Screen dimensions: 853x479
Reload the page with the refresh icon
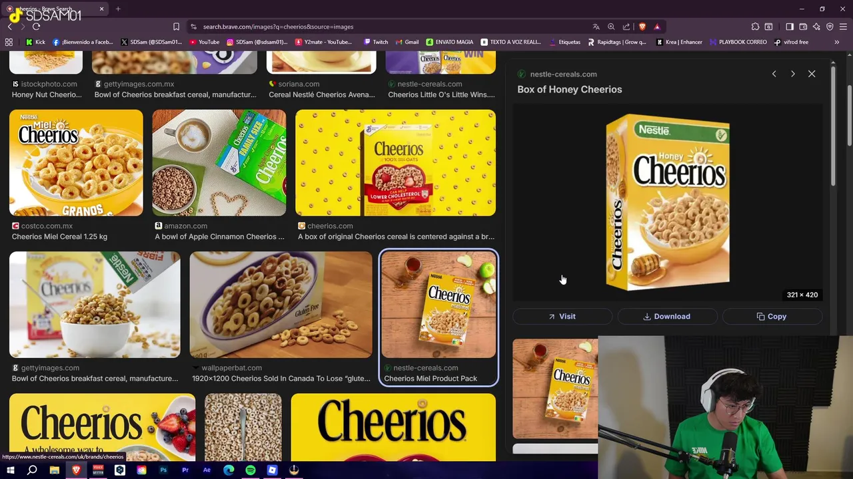(x=36, y=27)
